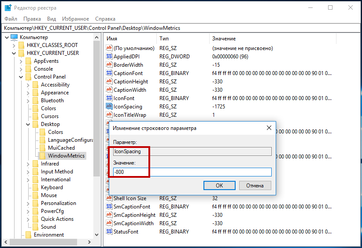This screenshot has width=362, height=248.
Task: Collapse the Desktop key arrow
Action: [28, 124]
